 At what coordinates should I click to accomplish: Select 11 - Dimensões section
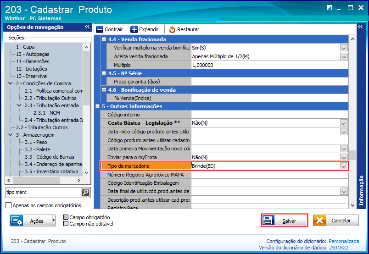point(33,61)
